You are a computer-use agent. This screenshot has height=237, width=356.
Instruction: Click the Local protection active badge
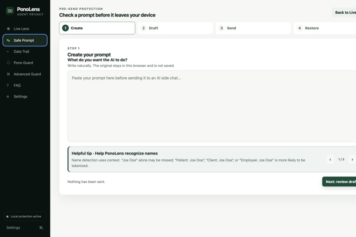click(25, 216)
